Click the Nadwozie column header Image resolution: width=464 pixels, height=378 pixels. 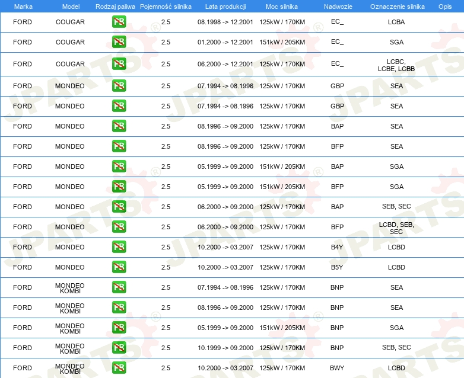pyautogui.click(x=338, y=7)
